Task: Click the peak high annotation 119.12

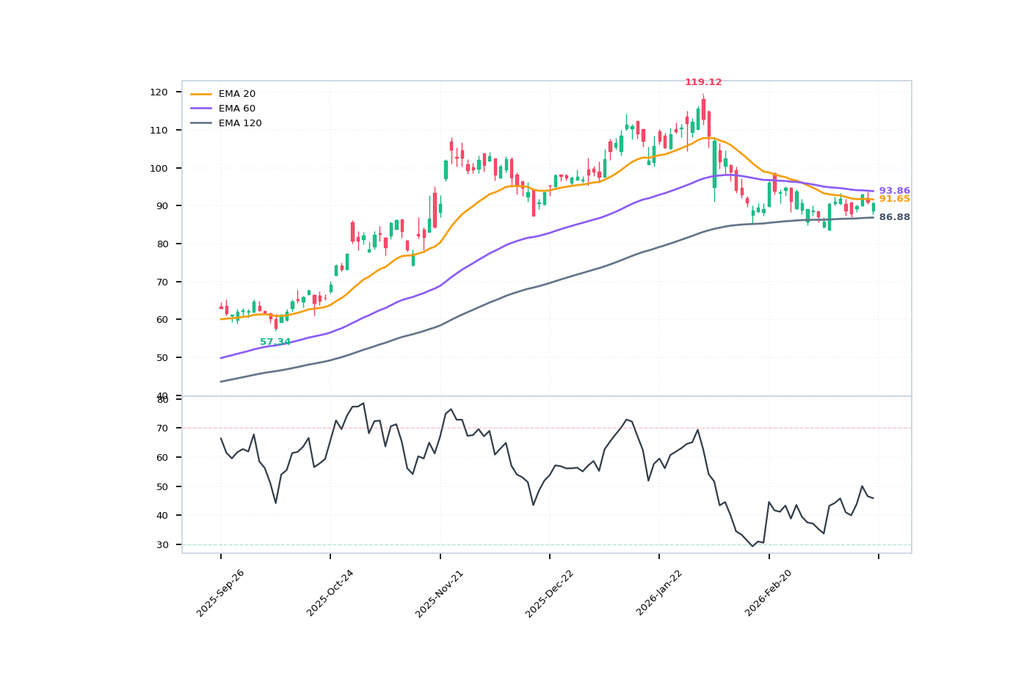Action: pyautogui.click(x=703, y=82)
